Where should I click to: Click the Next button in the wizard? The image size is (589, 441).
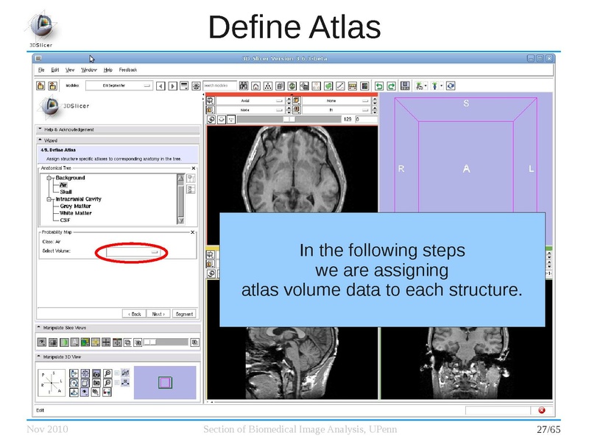[x=158, y=314]
